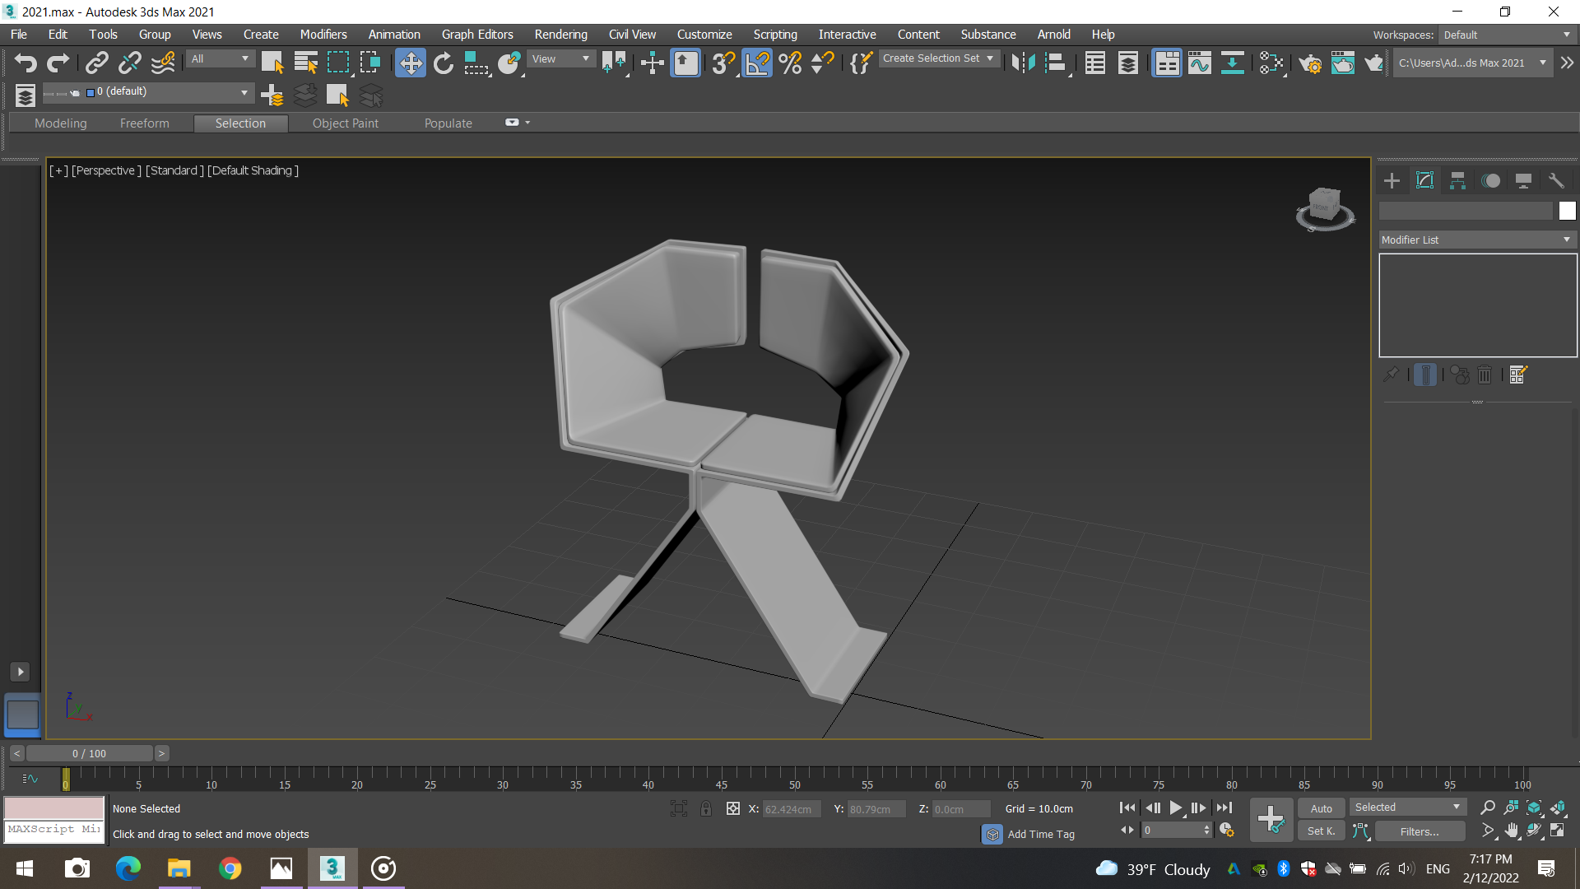Image resolution: width=1580 pixels, height=889 pixels.
Task: Select the Select and Move tool
Action: pos(411,63)
